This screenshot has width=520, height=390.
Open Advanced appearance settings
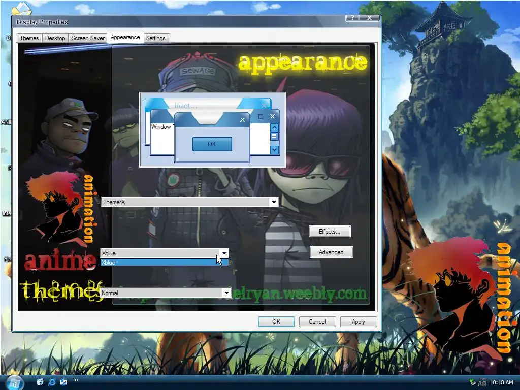tap(331, 252)
